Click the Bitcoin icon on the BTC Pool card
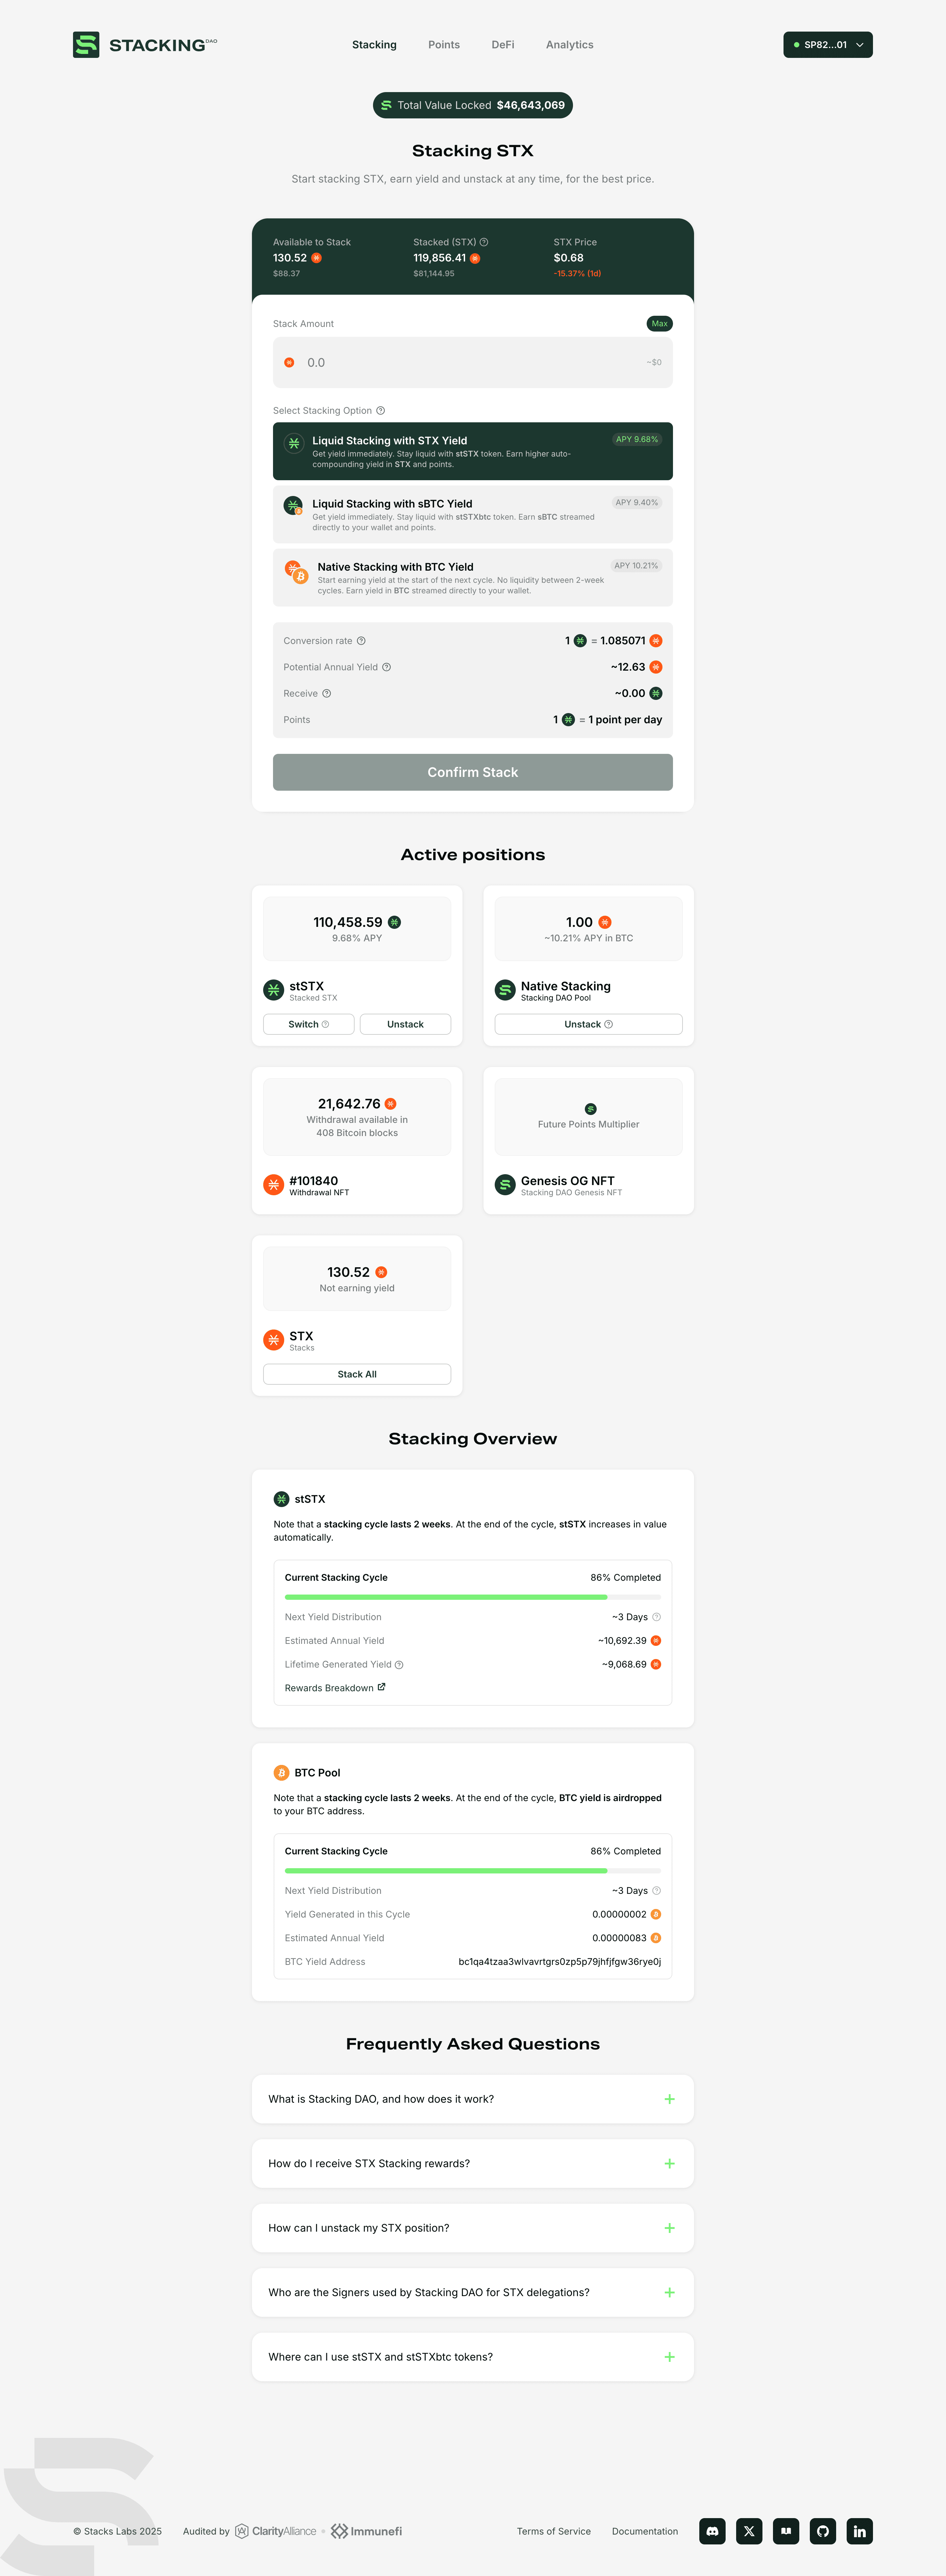The width and height of the screenshot is (946, 2576). (x=281, y=1772)
